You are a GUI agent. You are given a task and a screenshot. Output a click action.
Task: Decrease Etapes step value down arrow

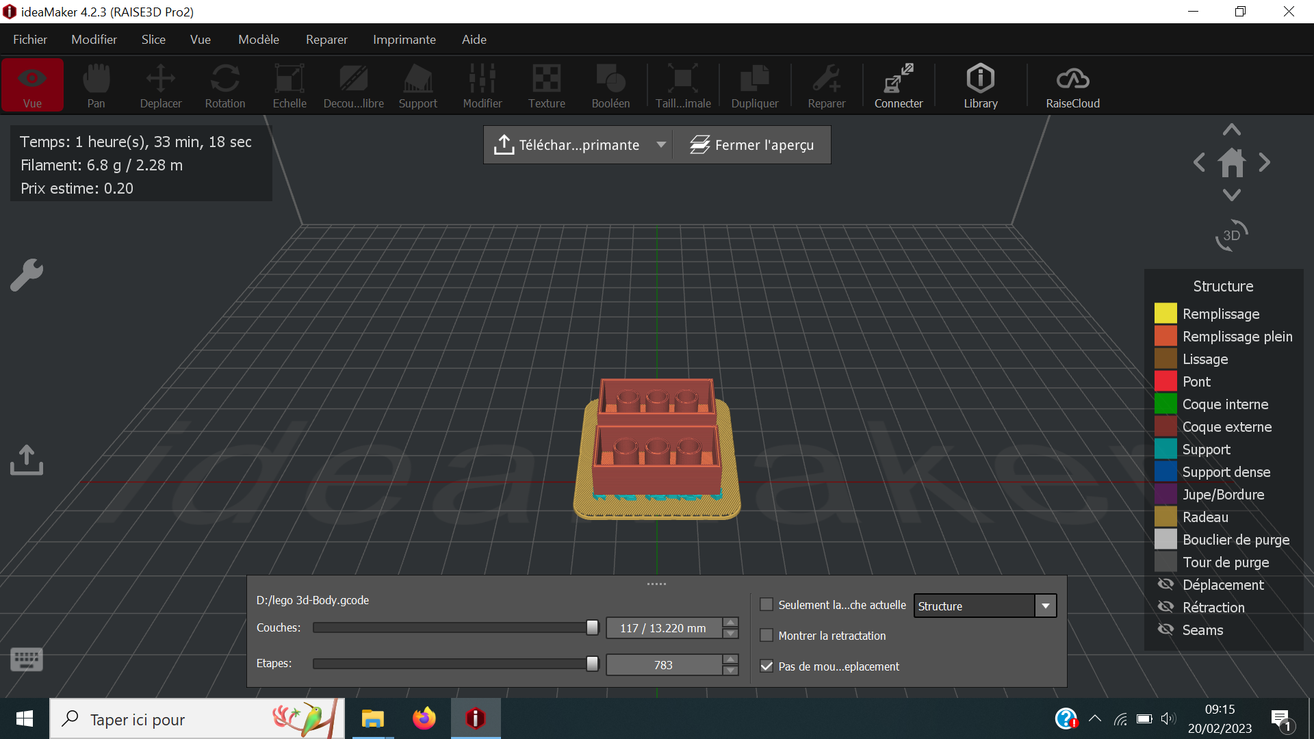point(731,671)
